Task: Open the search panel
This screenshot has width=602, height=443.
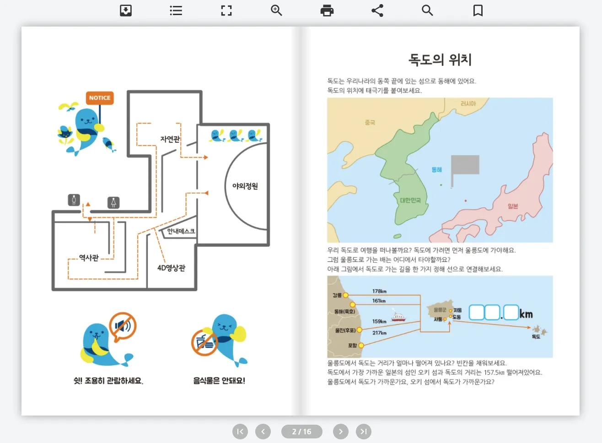Action: 427,10
